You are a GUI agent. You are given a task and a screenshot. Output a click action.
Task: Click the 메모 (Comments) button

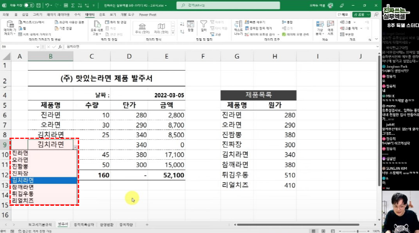pyautogui.click(x=343, y=15)
